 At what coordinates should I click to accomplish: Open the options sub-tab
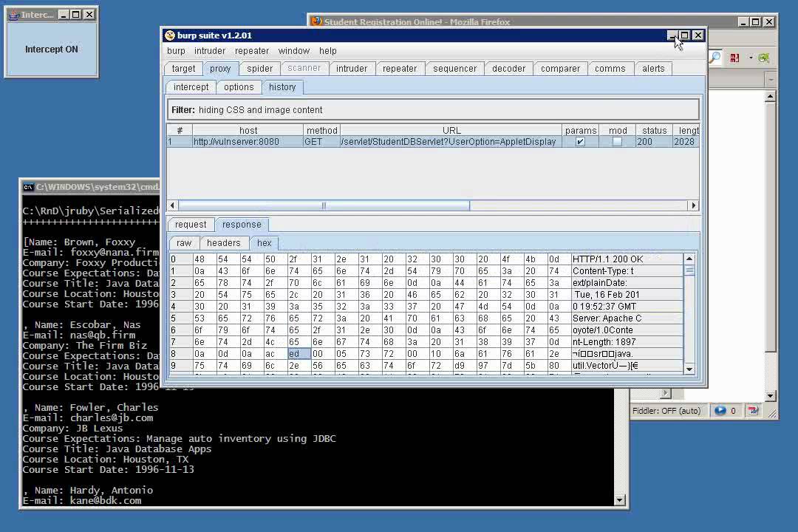coord(239,87)
